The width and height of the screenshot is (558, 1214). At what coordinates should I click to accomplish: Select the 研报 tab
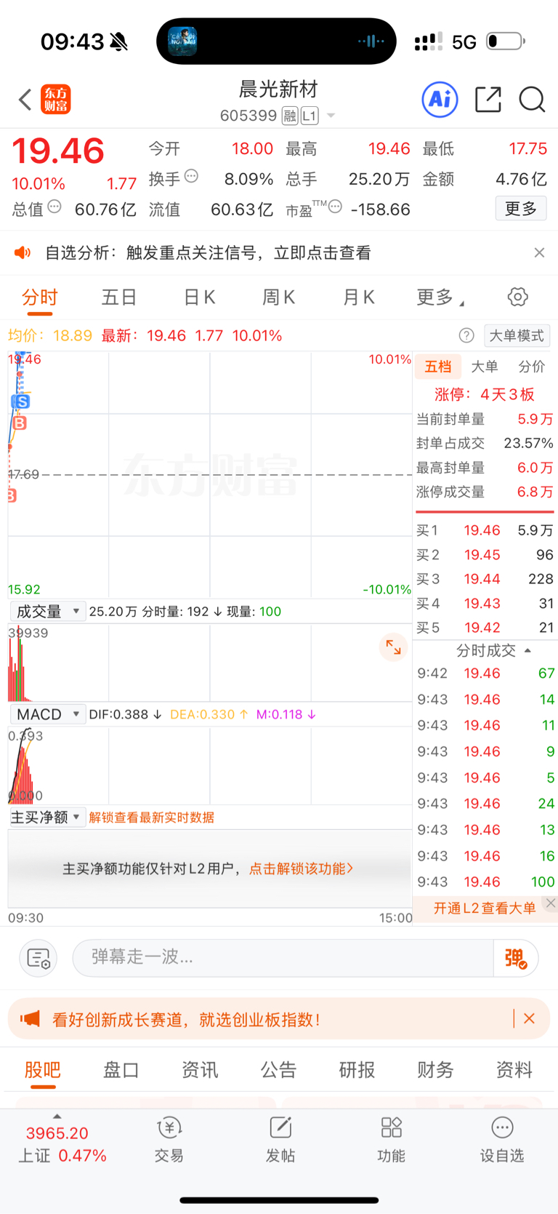point(357,1070)
